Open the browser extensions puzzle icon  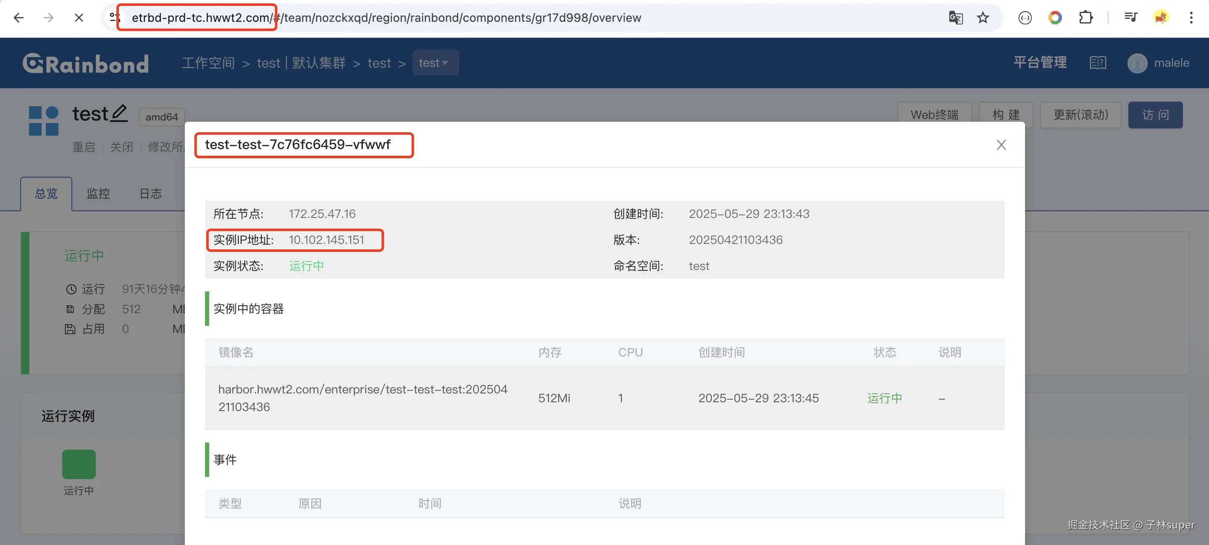tap(1085, 18)
